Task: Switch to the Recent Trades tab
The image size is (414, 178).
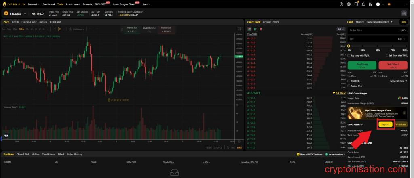Action: click(271, 22)
